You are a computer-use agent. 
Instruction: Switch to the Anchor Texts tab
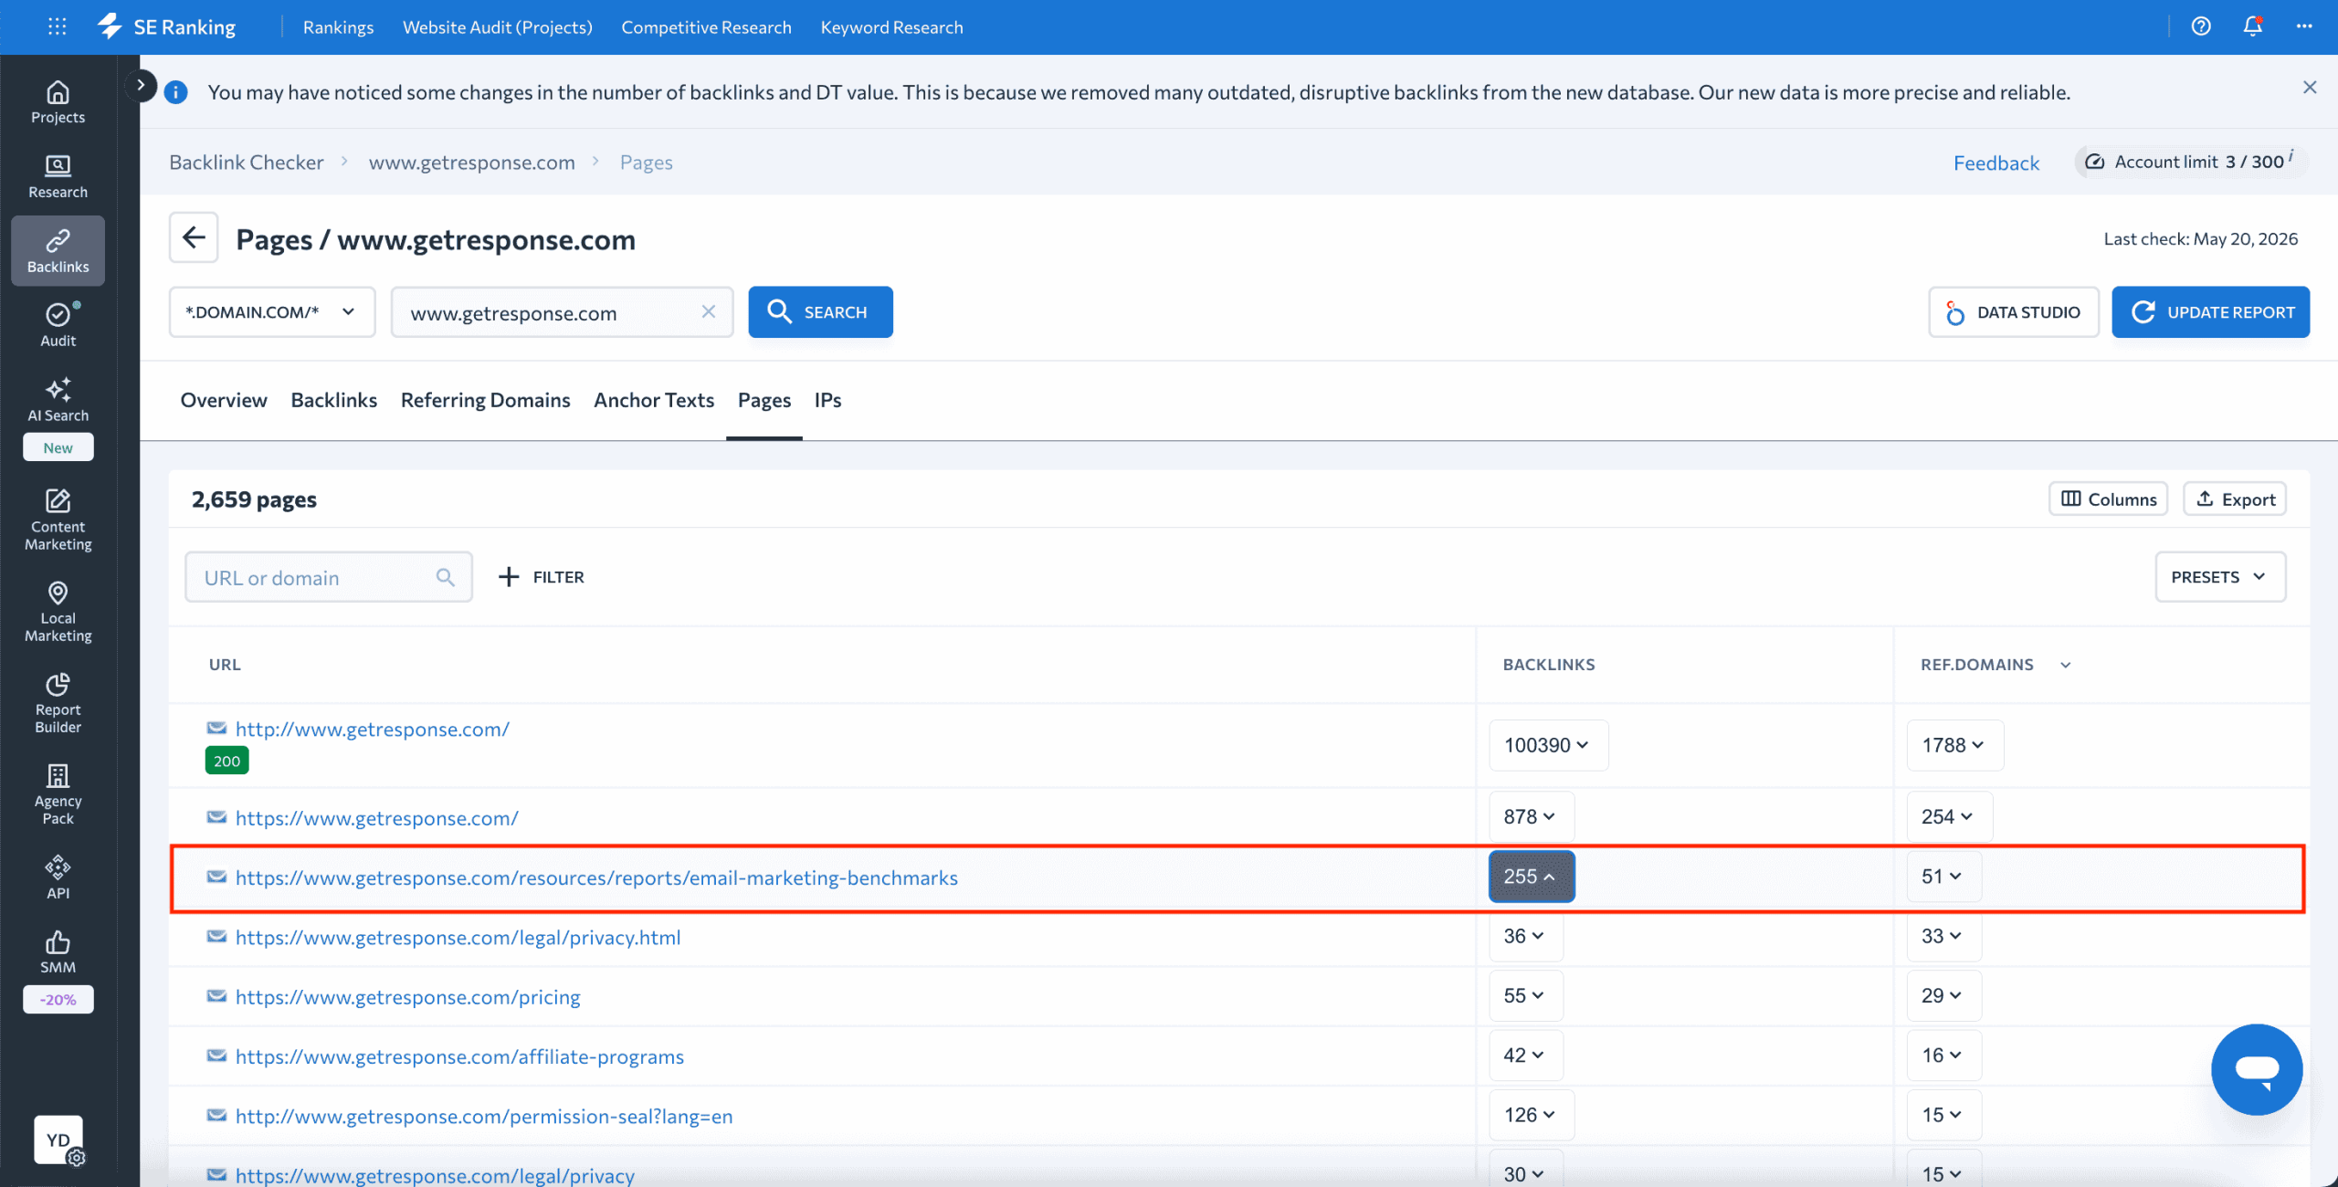(x=654, y=400)
